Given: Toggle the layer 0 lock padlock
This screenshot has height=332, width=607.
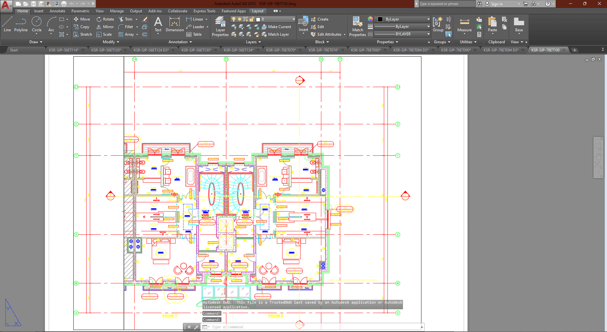Looking at the screenshot, I should pos(252,19).
